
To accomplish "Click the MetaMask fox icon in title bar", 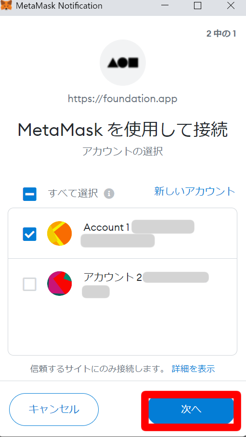I will [x=6, y=6].
